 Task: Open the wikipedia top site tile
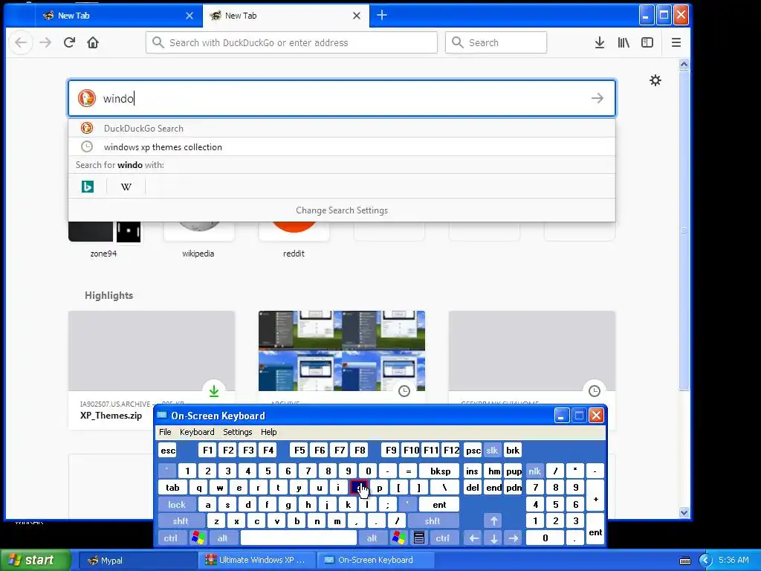(198, 239)
